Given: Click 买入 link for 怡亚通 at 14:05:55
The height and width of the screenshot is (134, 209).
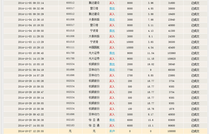Looking at the screenshot, I should [112, 126].
